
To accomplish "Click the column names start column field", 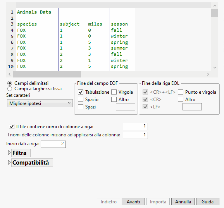I will (x=135, y=135).
